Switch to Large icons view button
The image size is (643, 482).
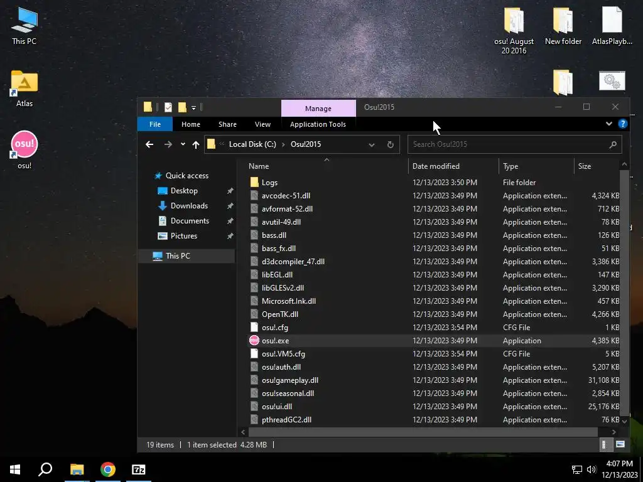click(620, 445)
